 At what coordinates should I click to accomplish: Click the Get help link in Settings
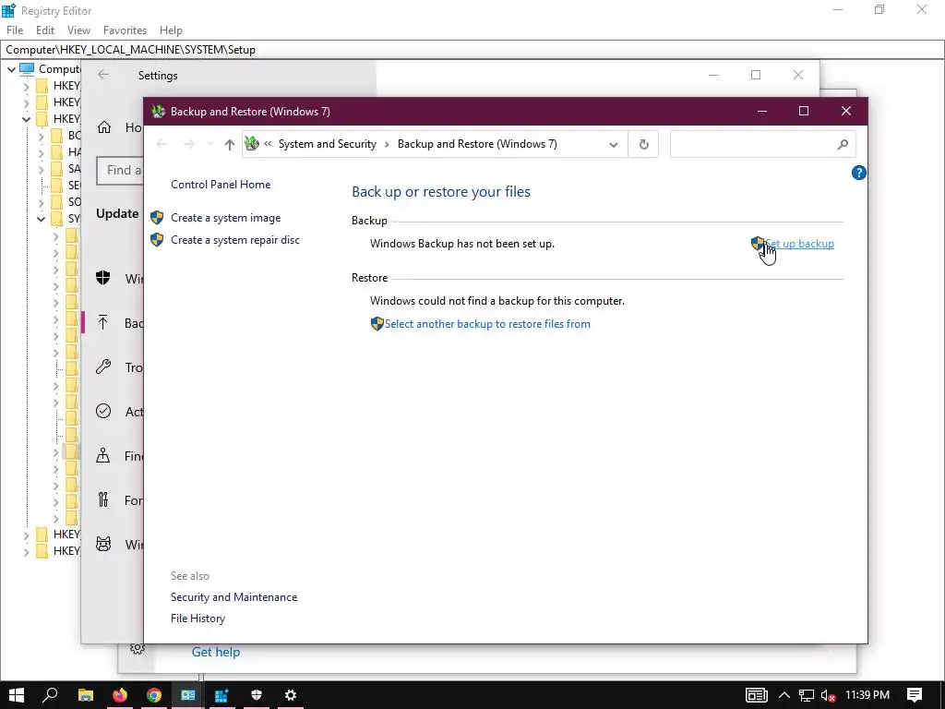[x=216, y=652]
